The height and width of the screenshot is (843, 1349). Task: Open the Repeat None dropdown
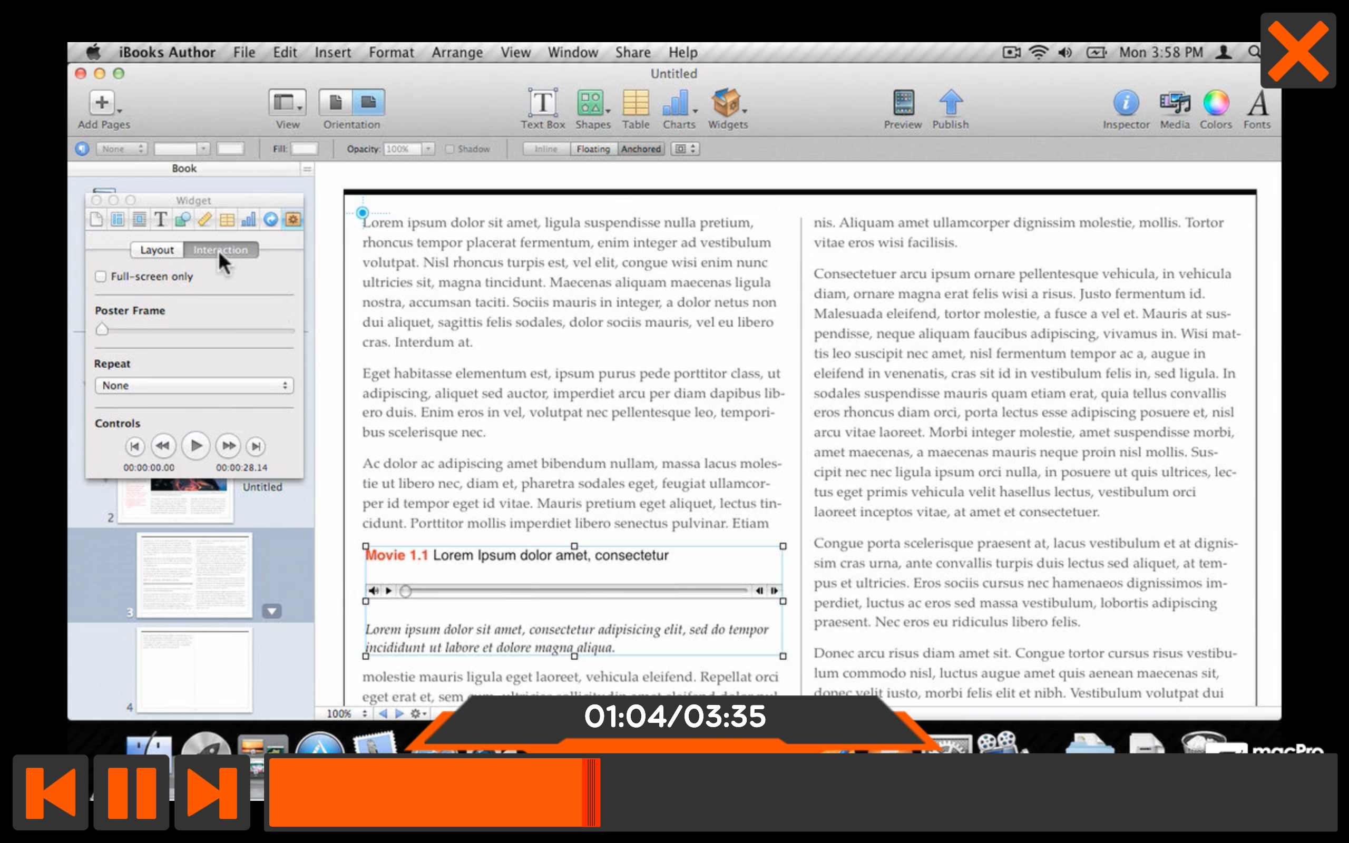coord(194,385)
